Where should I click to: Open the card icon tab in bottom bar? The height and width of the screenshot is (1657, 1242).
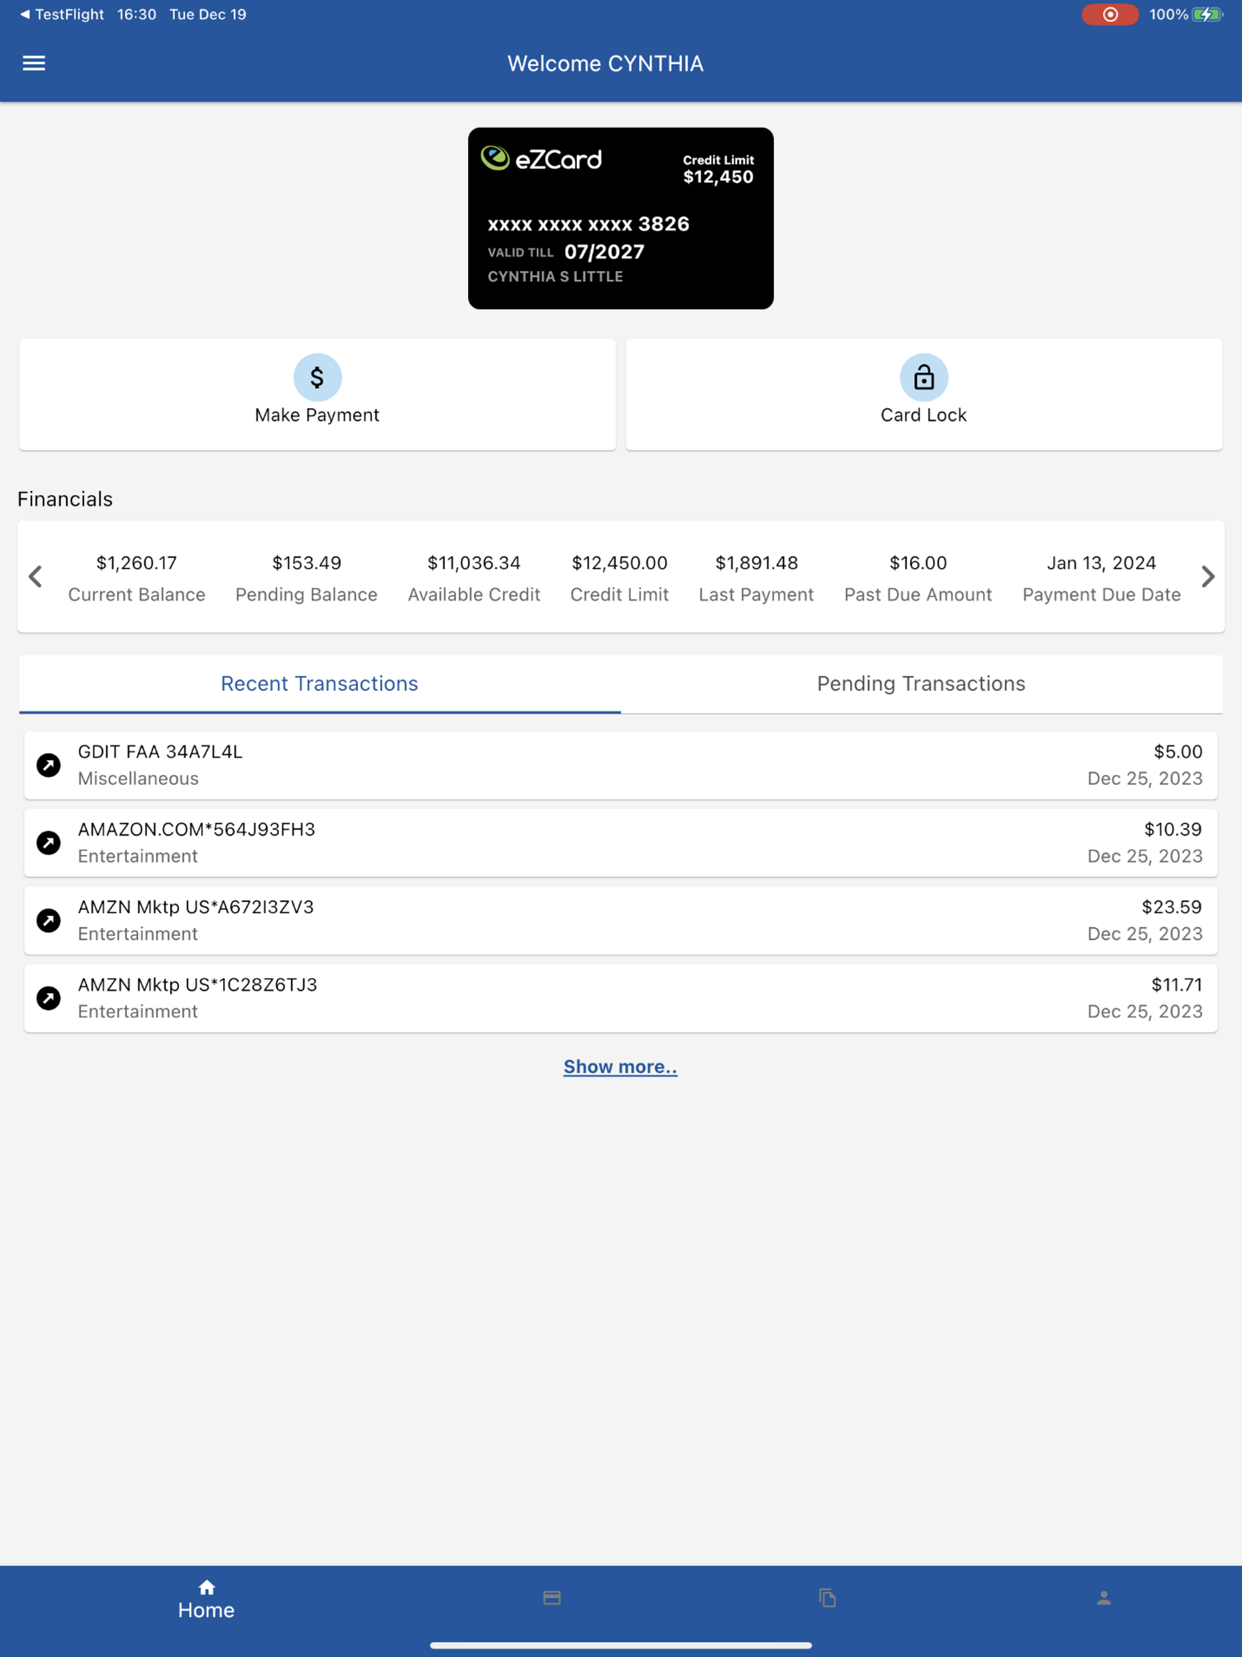click(x=552, y=1598)
